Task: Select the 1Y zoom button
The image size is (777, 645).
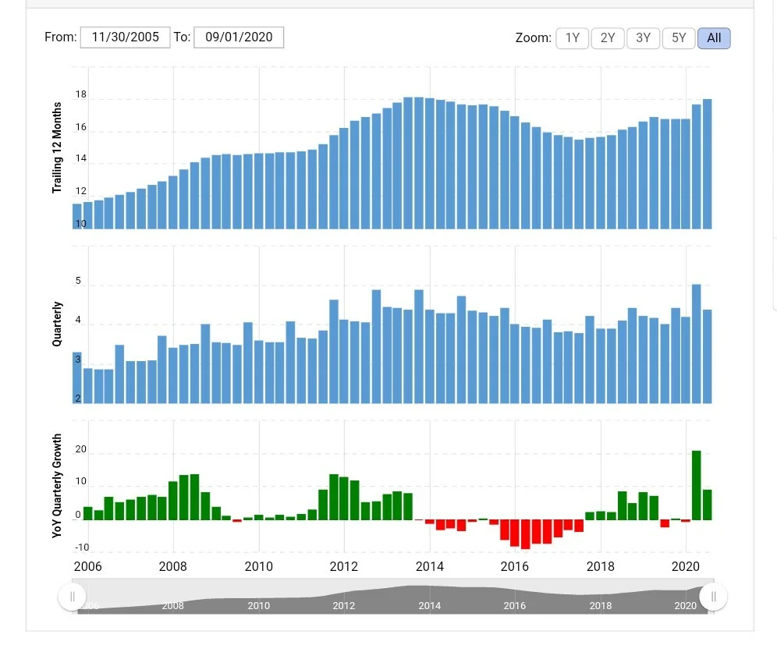Action: pyautogui.click(x=573, y=38)
